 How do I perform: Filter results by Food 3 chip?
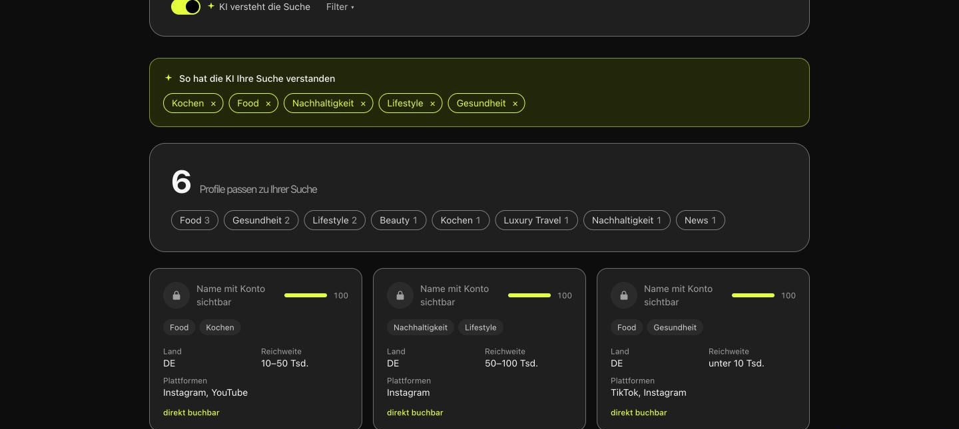pyautogui.click(x=194, y=220)
